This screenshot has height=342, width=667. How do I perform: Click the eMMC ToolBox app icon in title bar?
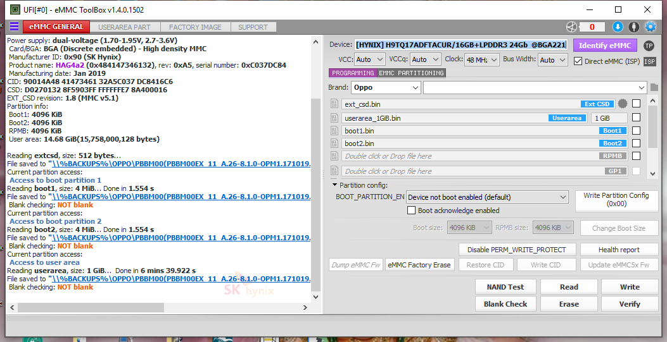point(15,9)
